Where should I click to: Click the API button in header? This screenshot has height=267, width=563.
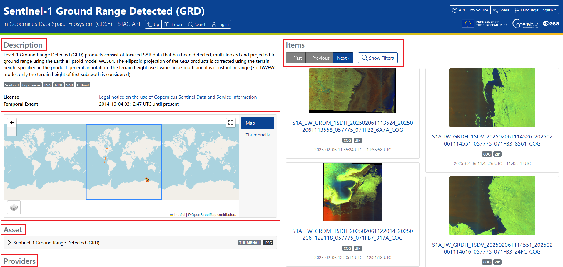pos(458,10)
